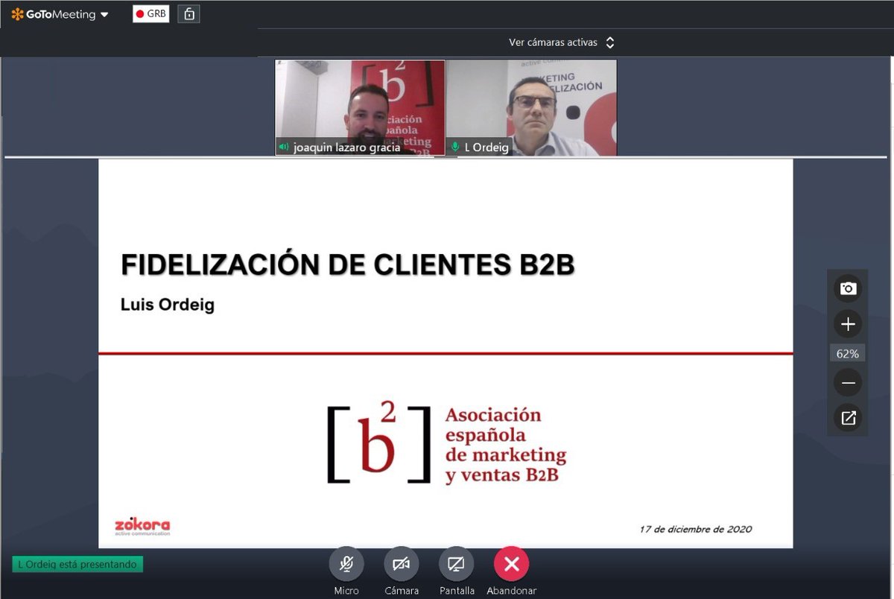Click the microphone icon next to L Ordeig
The width and height of the screenshot is (894, 599).
click(455, 148)
